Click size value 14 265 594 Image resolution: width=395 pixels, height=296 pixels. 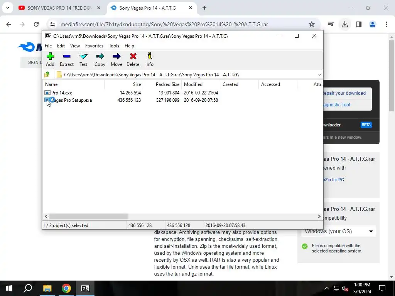click(130, 93)
